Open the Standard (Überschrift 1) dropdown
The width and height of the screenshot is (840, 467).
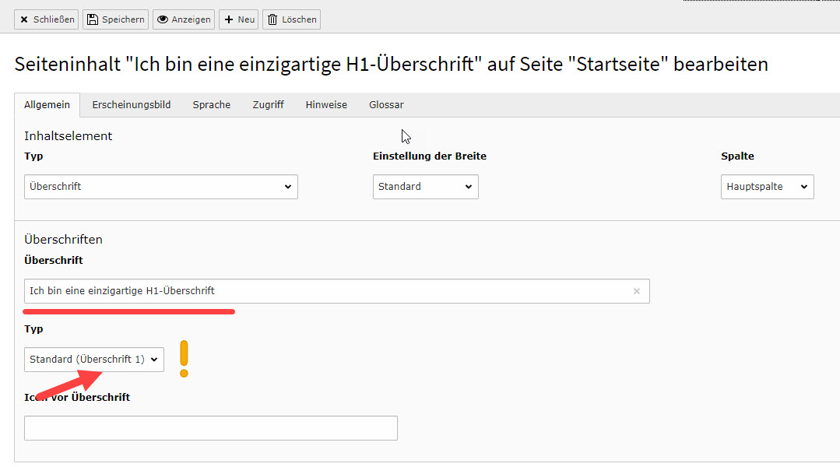[94, 360]
